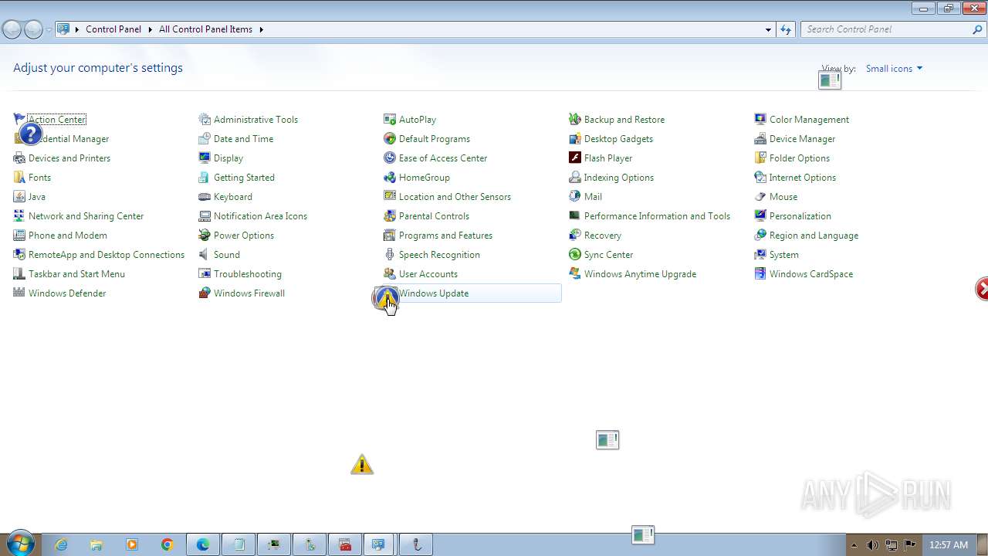Open the Mail icon
The image size is (988, 556).
[x=575, y=197]
